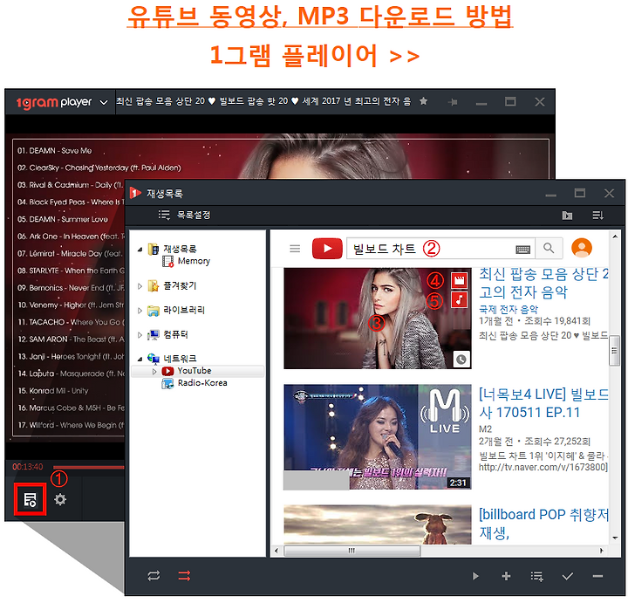628x610 pixels.
Task: Collapse the 네트워크 tree node
Action: click(x=140, y=360)
